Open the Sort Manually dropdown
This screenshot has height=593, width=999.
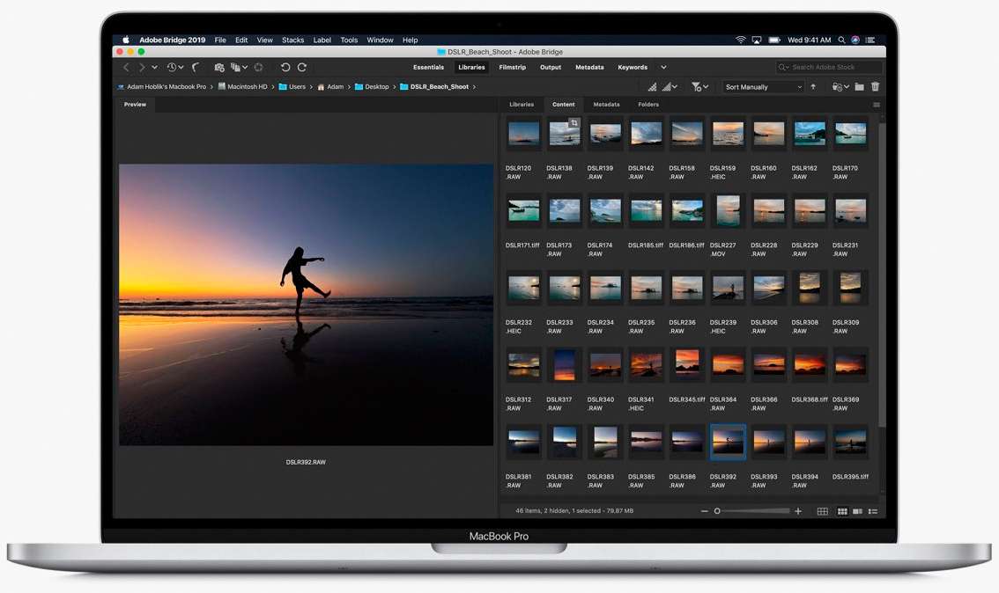pos(762,86)
